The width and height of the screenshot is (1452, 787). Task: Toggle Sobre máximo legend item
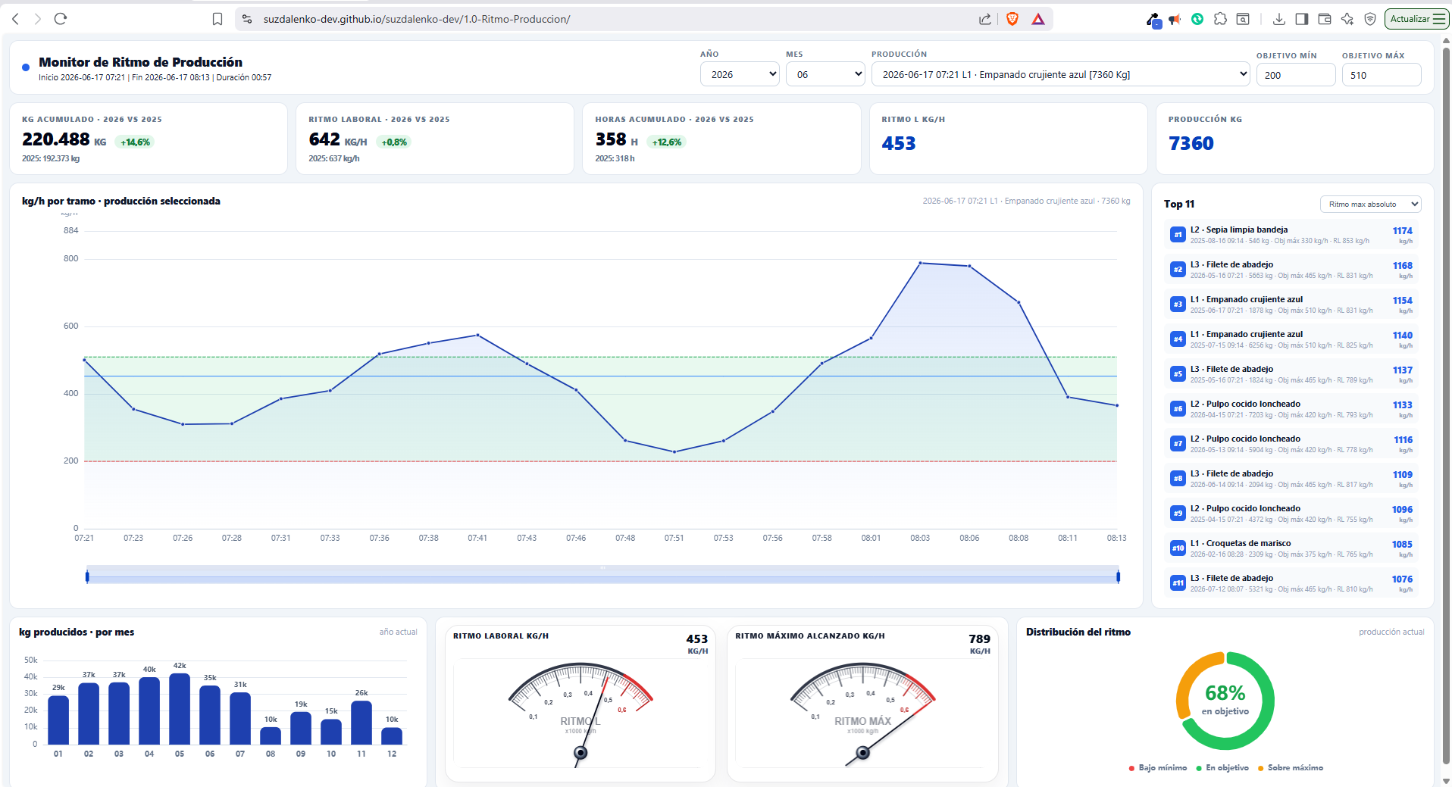1291,768
